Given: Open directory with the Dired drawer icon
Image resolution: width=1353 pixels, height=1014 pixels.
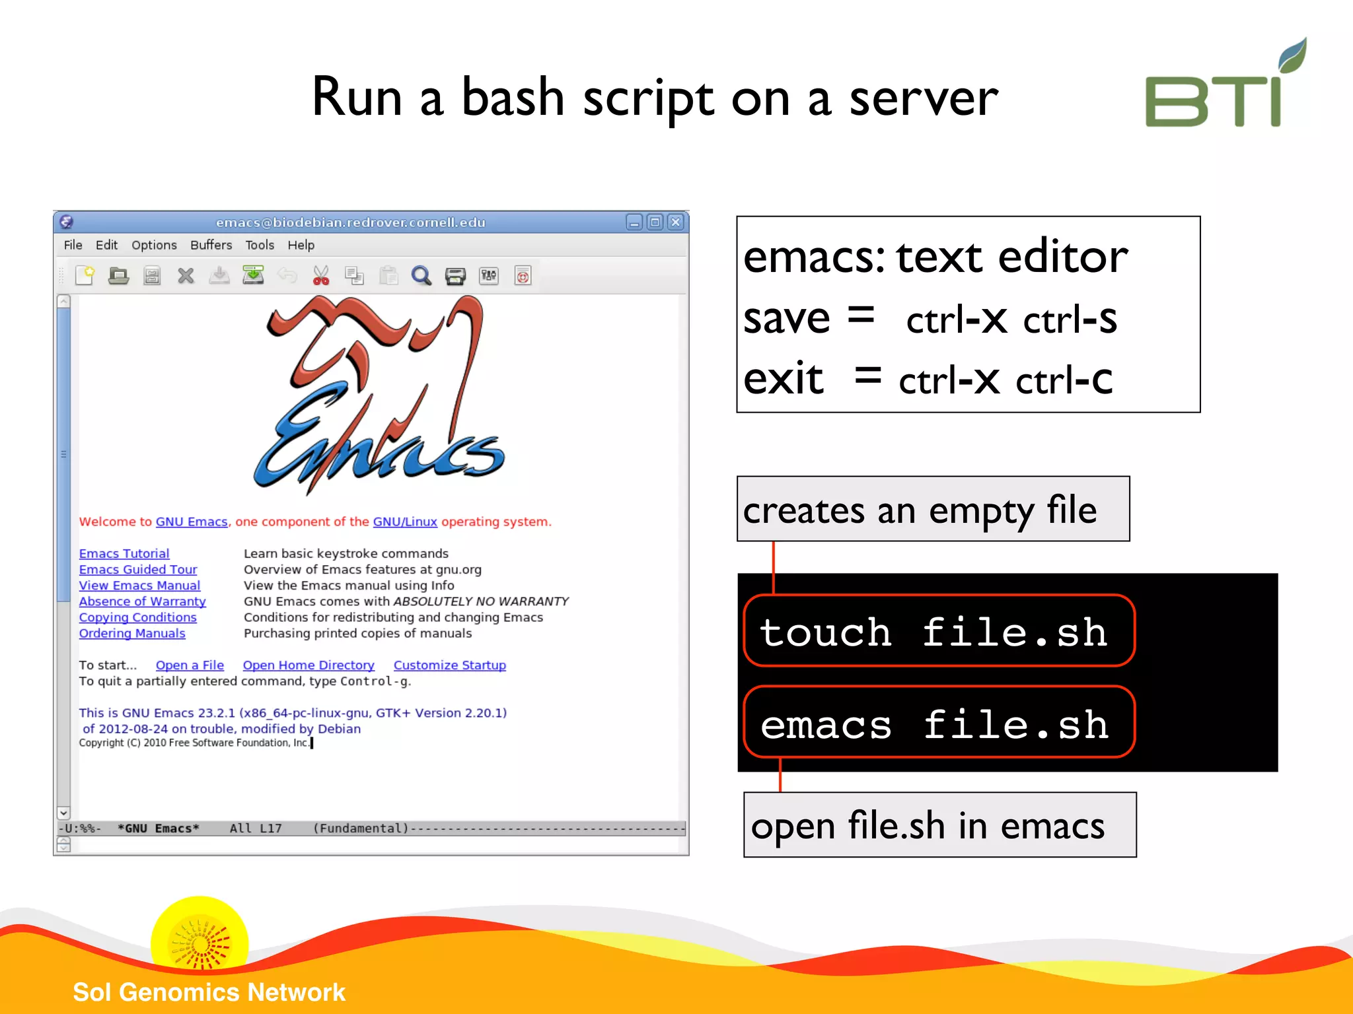Looking at the screenshot, I should tap(152, 275).
